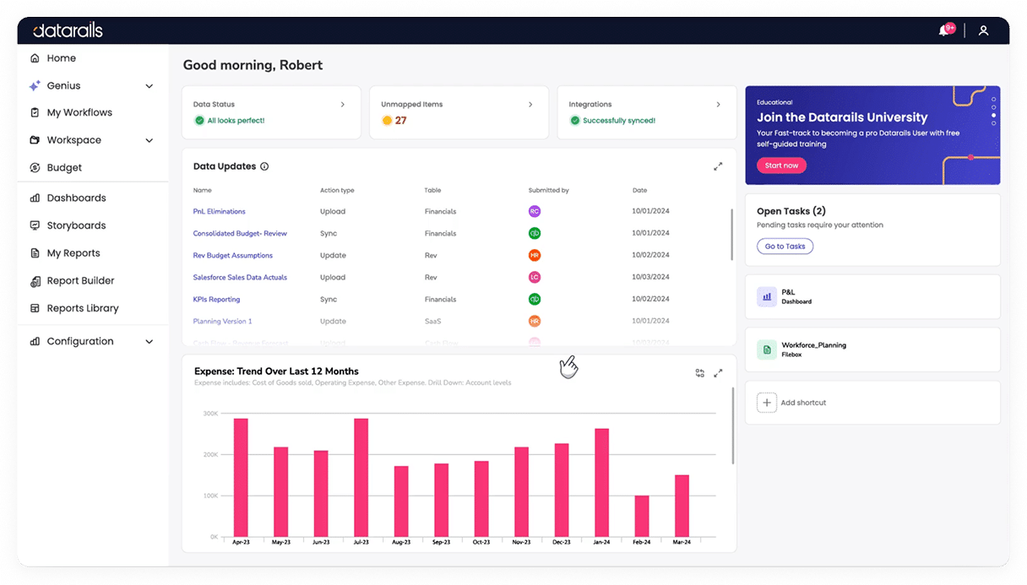Expand the Expense trend chart to fullscreen
Screen dimensions: 1027x585
coord(718,372)
